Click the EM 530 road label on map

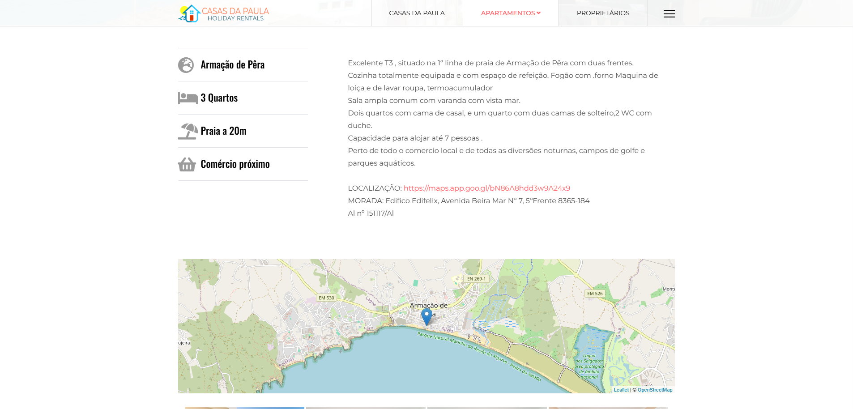coord(326,298)
